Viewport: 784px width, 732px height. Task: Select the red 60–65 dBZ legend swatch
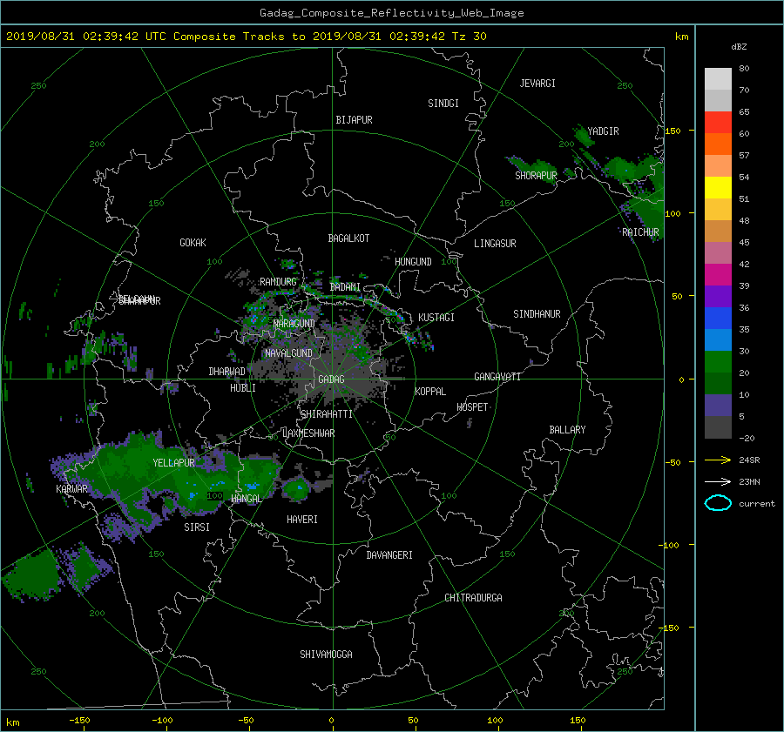(x=718, y=122)
